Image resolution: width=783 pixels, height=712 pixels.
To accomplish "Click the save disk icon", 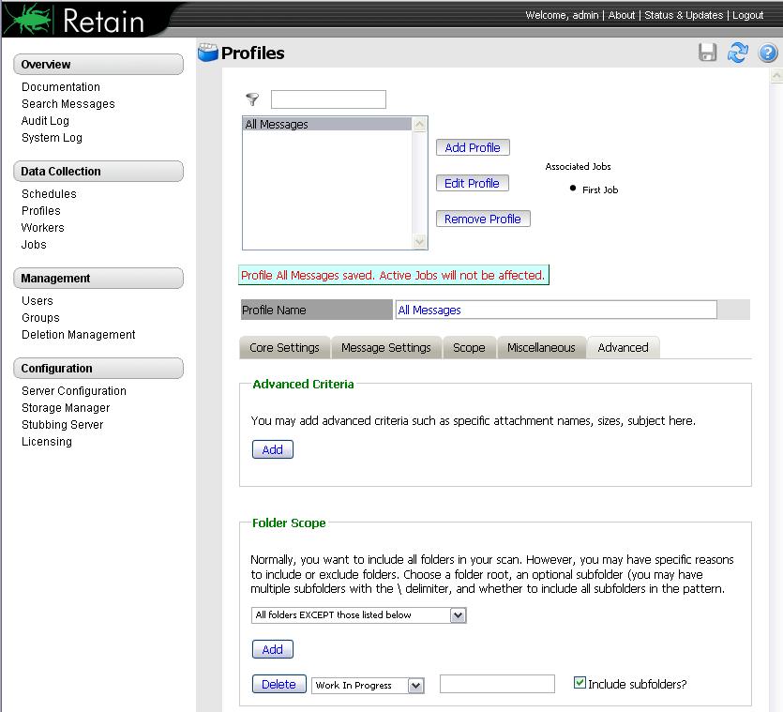I will (x=707, y=53).
